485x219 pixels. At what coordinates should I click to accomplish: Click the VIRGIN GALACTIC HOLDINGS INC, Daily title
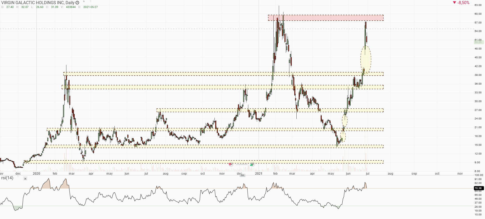(x=38, y=3)
